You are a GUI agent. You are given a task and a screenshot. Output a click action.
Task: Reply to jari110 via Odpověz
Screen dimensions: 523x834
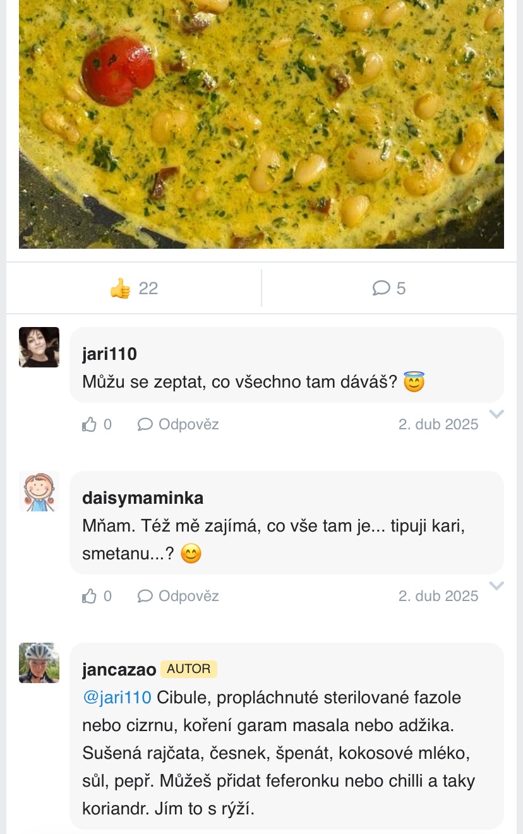coord(179,424)
